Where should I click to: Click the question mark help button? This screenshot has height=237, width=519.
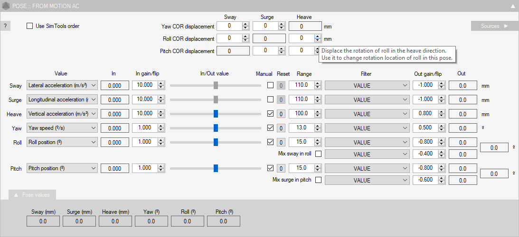[5, 26]
